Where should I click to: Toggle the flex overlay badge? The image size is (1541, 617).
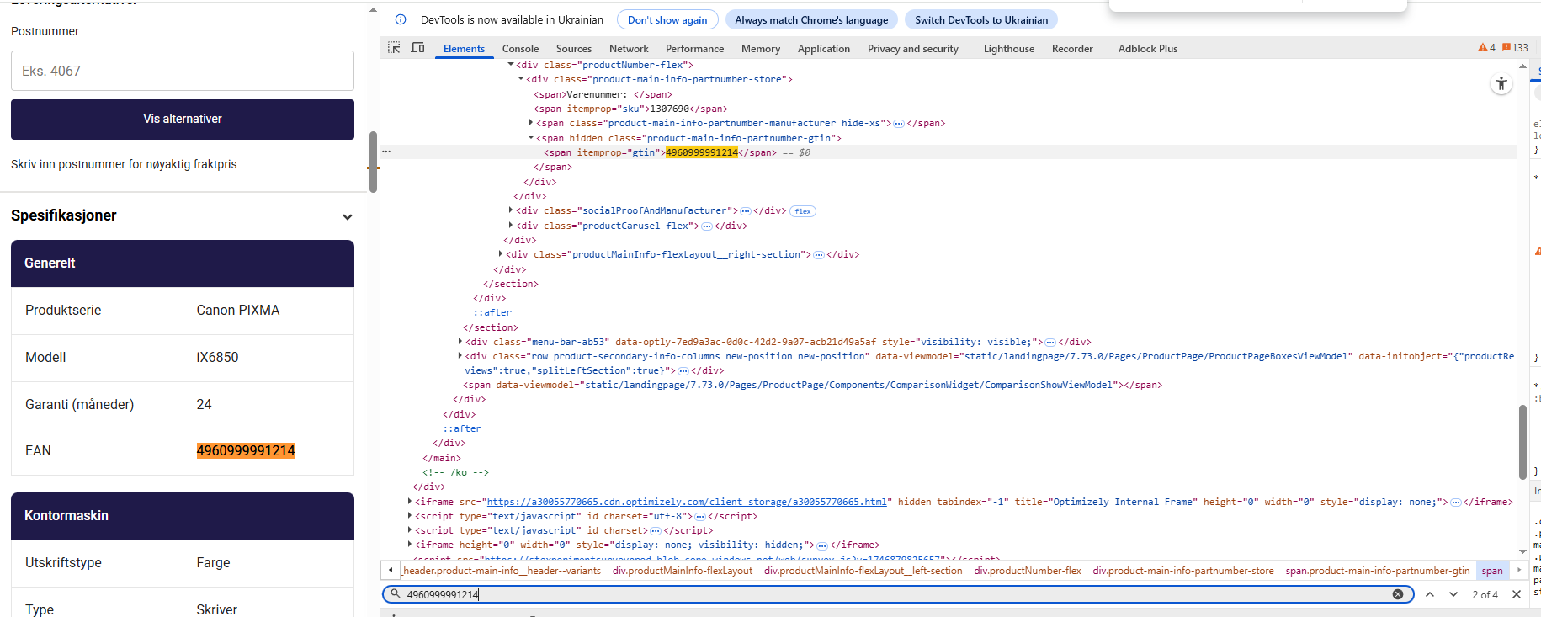point(803,211)
